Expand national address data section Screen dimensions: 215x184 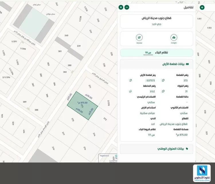pyautogui.click(x=157, y=149)
